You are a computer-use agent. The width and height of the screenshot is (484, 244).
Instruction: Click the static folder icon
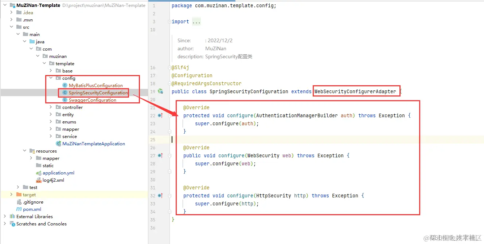[39, 166]
